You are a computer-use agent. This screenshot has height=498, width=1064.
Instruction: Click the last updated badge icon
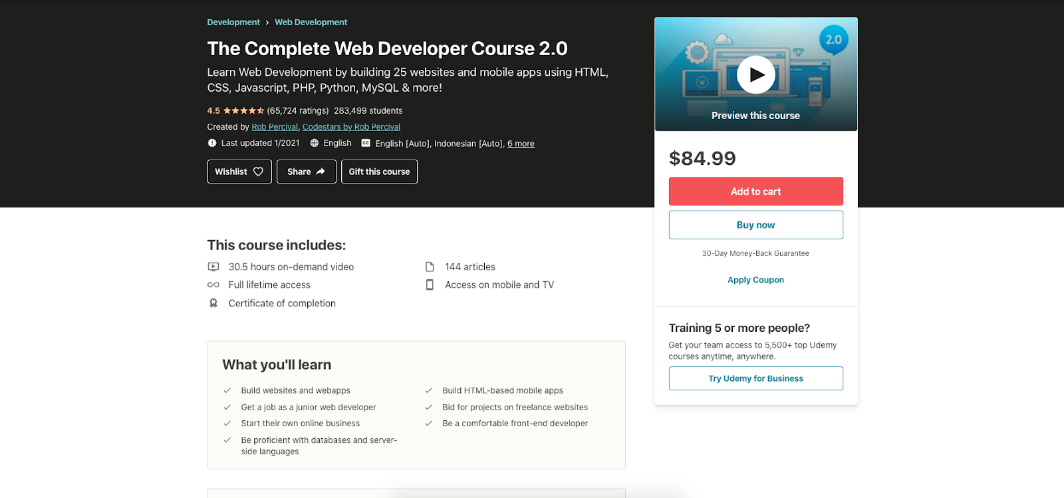click(212, 143)
